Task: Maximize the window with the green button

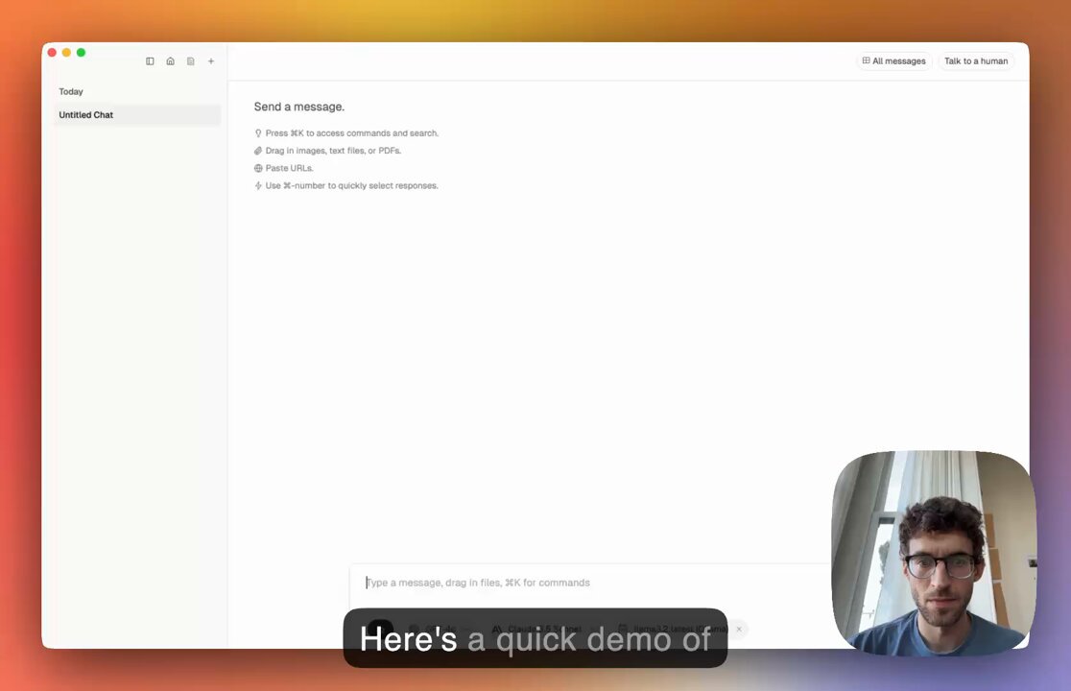Action: (x=81, y=53)
